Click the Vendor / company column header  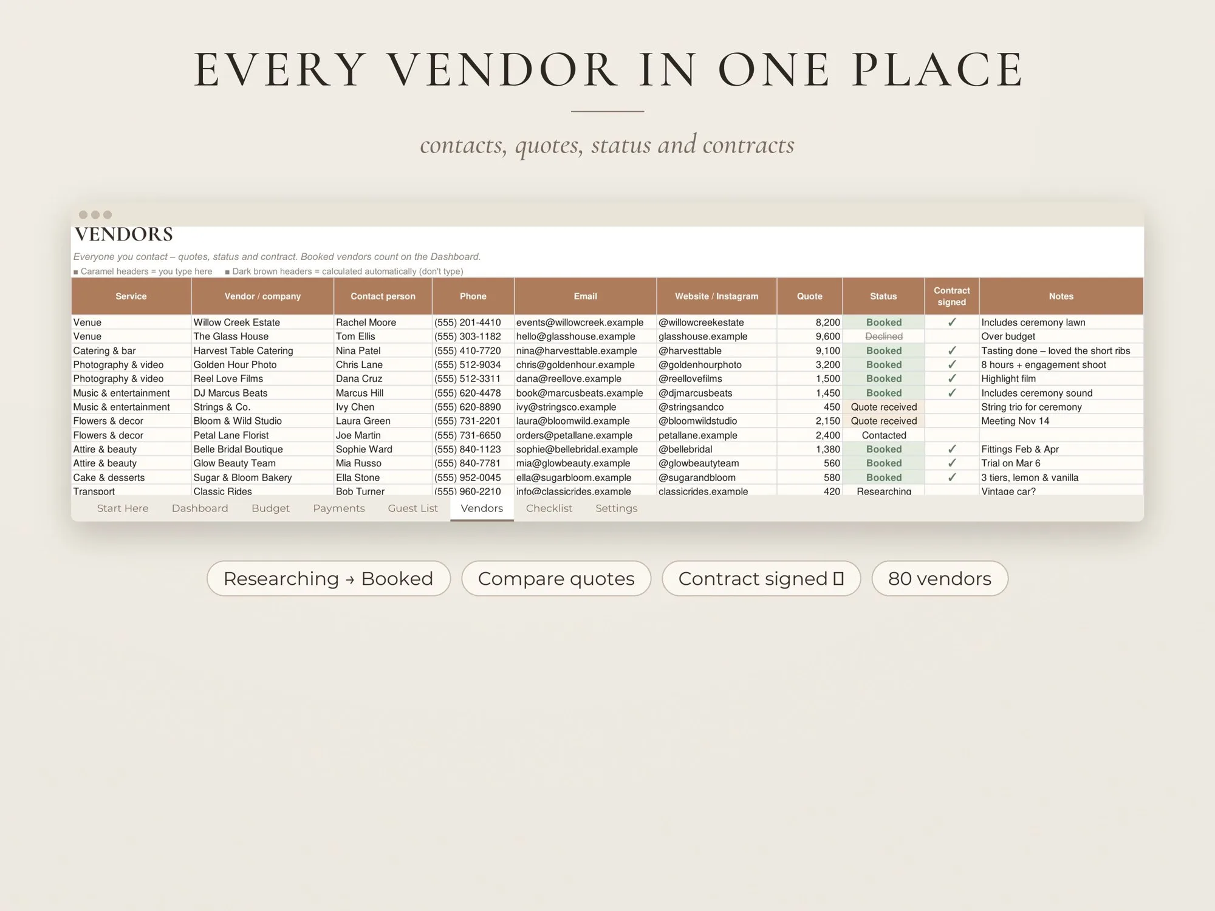pos(262,296)
